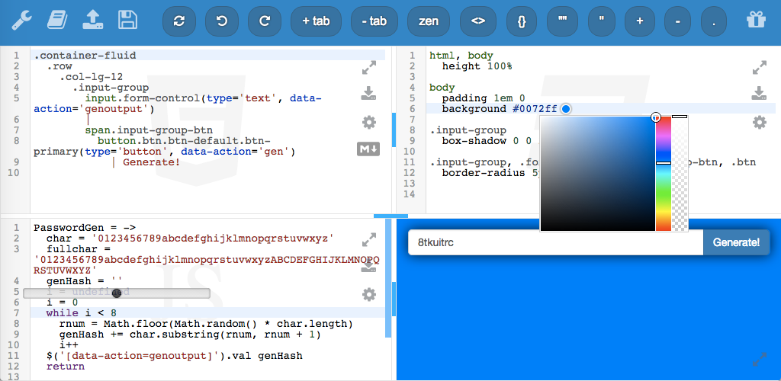Click the Generate! button in preview
The height and width of the screenshot is (381, 781).
[736, 243]
